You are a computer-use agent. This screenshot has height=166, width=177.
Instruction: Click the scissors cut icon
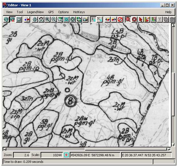(x=160, y=19)
